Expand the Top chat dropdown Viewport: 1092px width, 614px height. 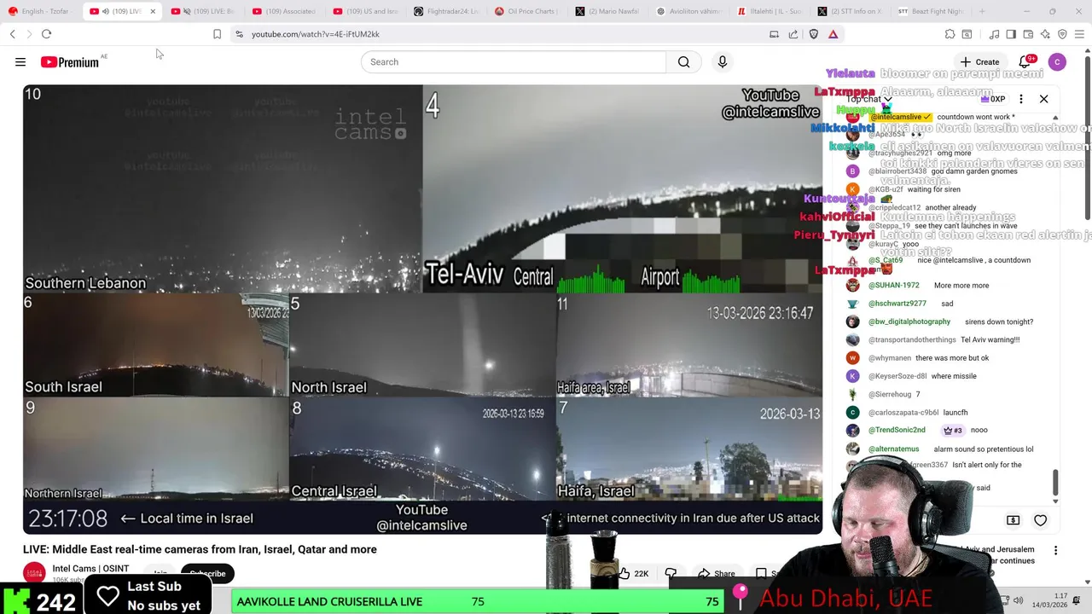[x=869, y=99]
